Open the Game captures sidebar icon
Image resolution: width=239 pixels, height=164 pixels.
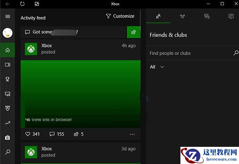(x=8, y=94)
